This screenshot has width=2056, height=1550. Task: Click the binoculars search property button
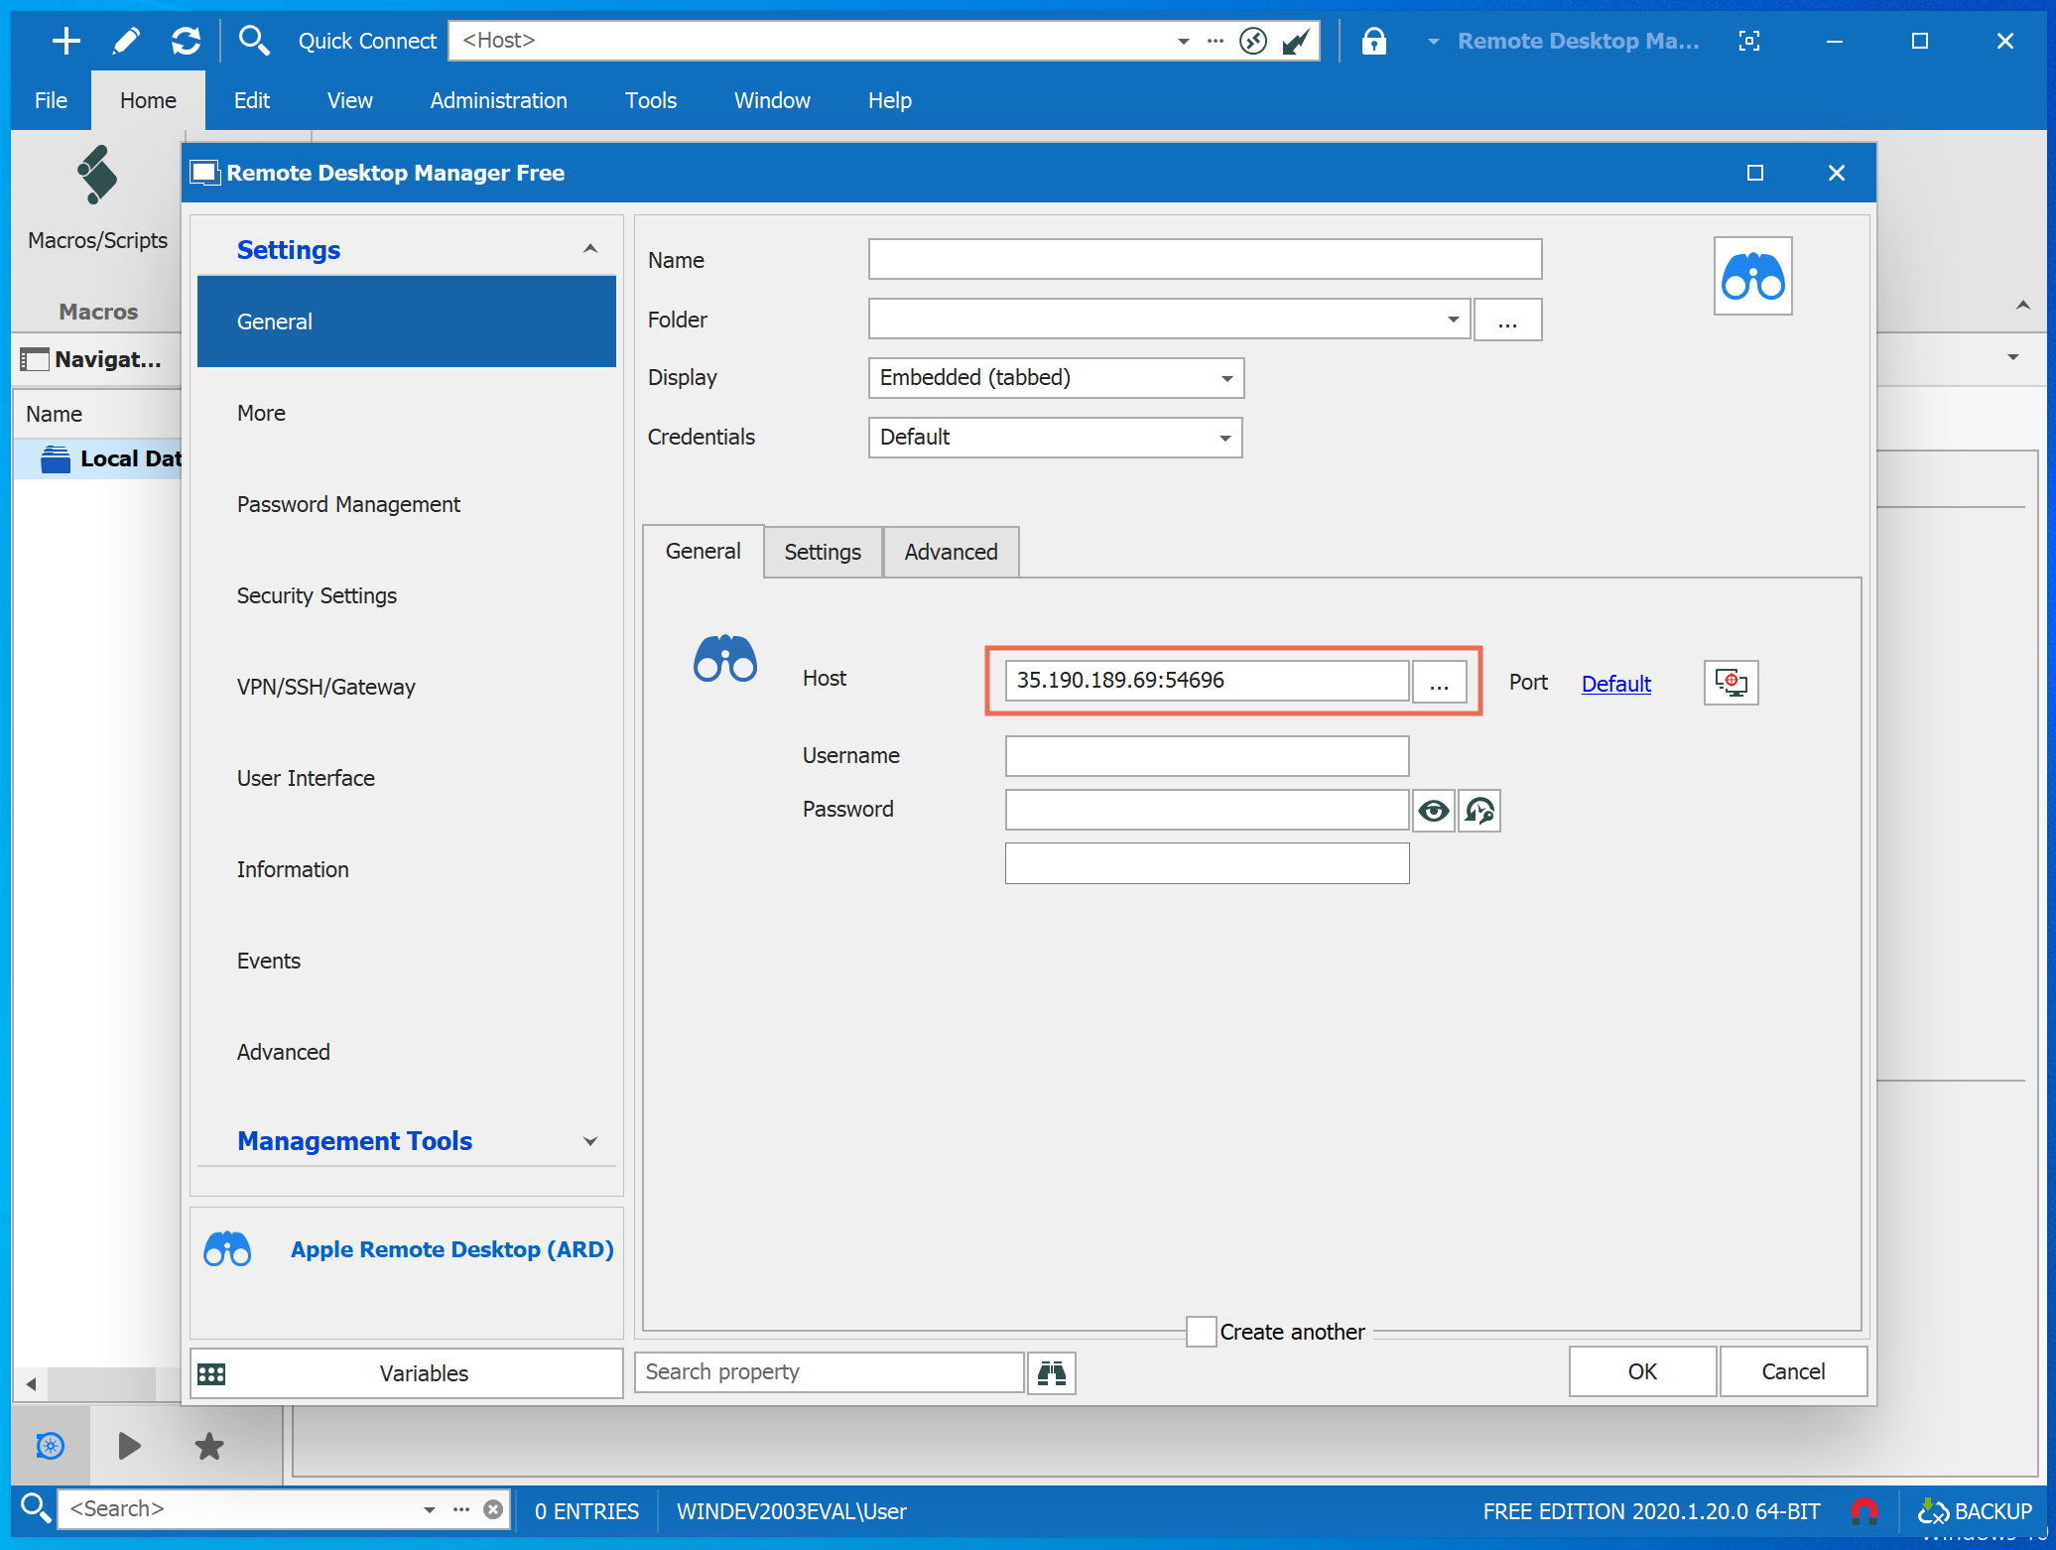pyautogui.click(x=1051, y=1372)
